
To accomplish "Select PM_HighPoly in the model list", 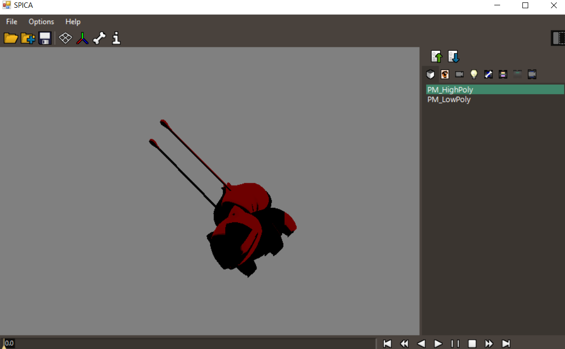I will [495, 89].
